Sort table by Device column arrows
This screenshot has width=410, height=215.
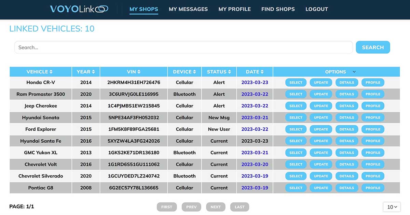194,72
